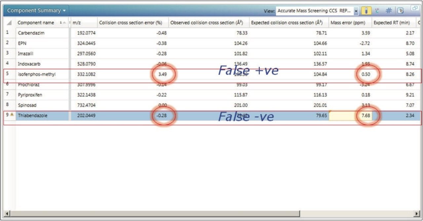423x221 pixels.
Task: Click expected CCS value 136.57
Action: (x=320, y=64)
